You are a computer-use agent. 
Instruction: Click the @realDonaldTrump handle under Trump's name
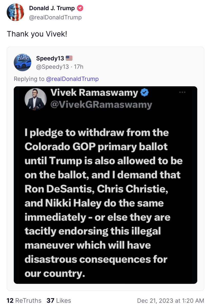point(55,17)
